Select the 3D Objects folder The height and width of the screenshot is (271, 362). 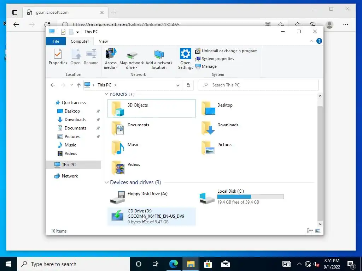click(x=151, y=108)
